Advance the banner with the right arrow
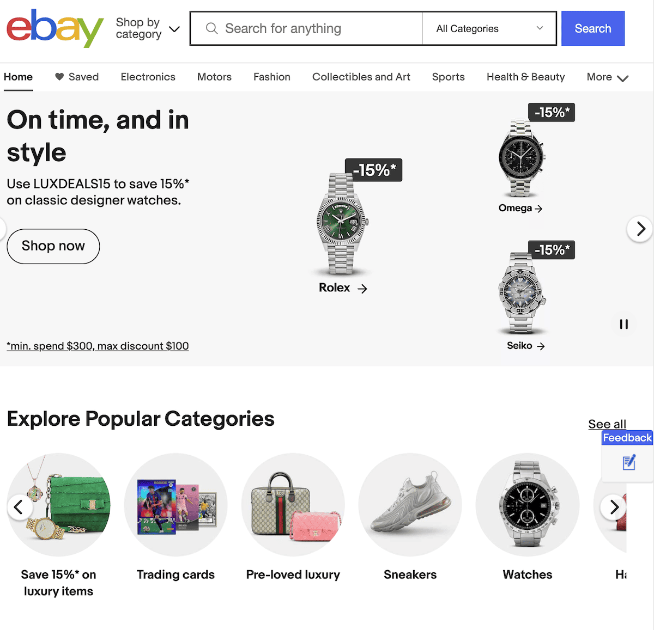654x630 pixels. [x=639, y=229]
